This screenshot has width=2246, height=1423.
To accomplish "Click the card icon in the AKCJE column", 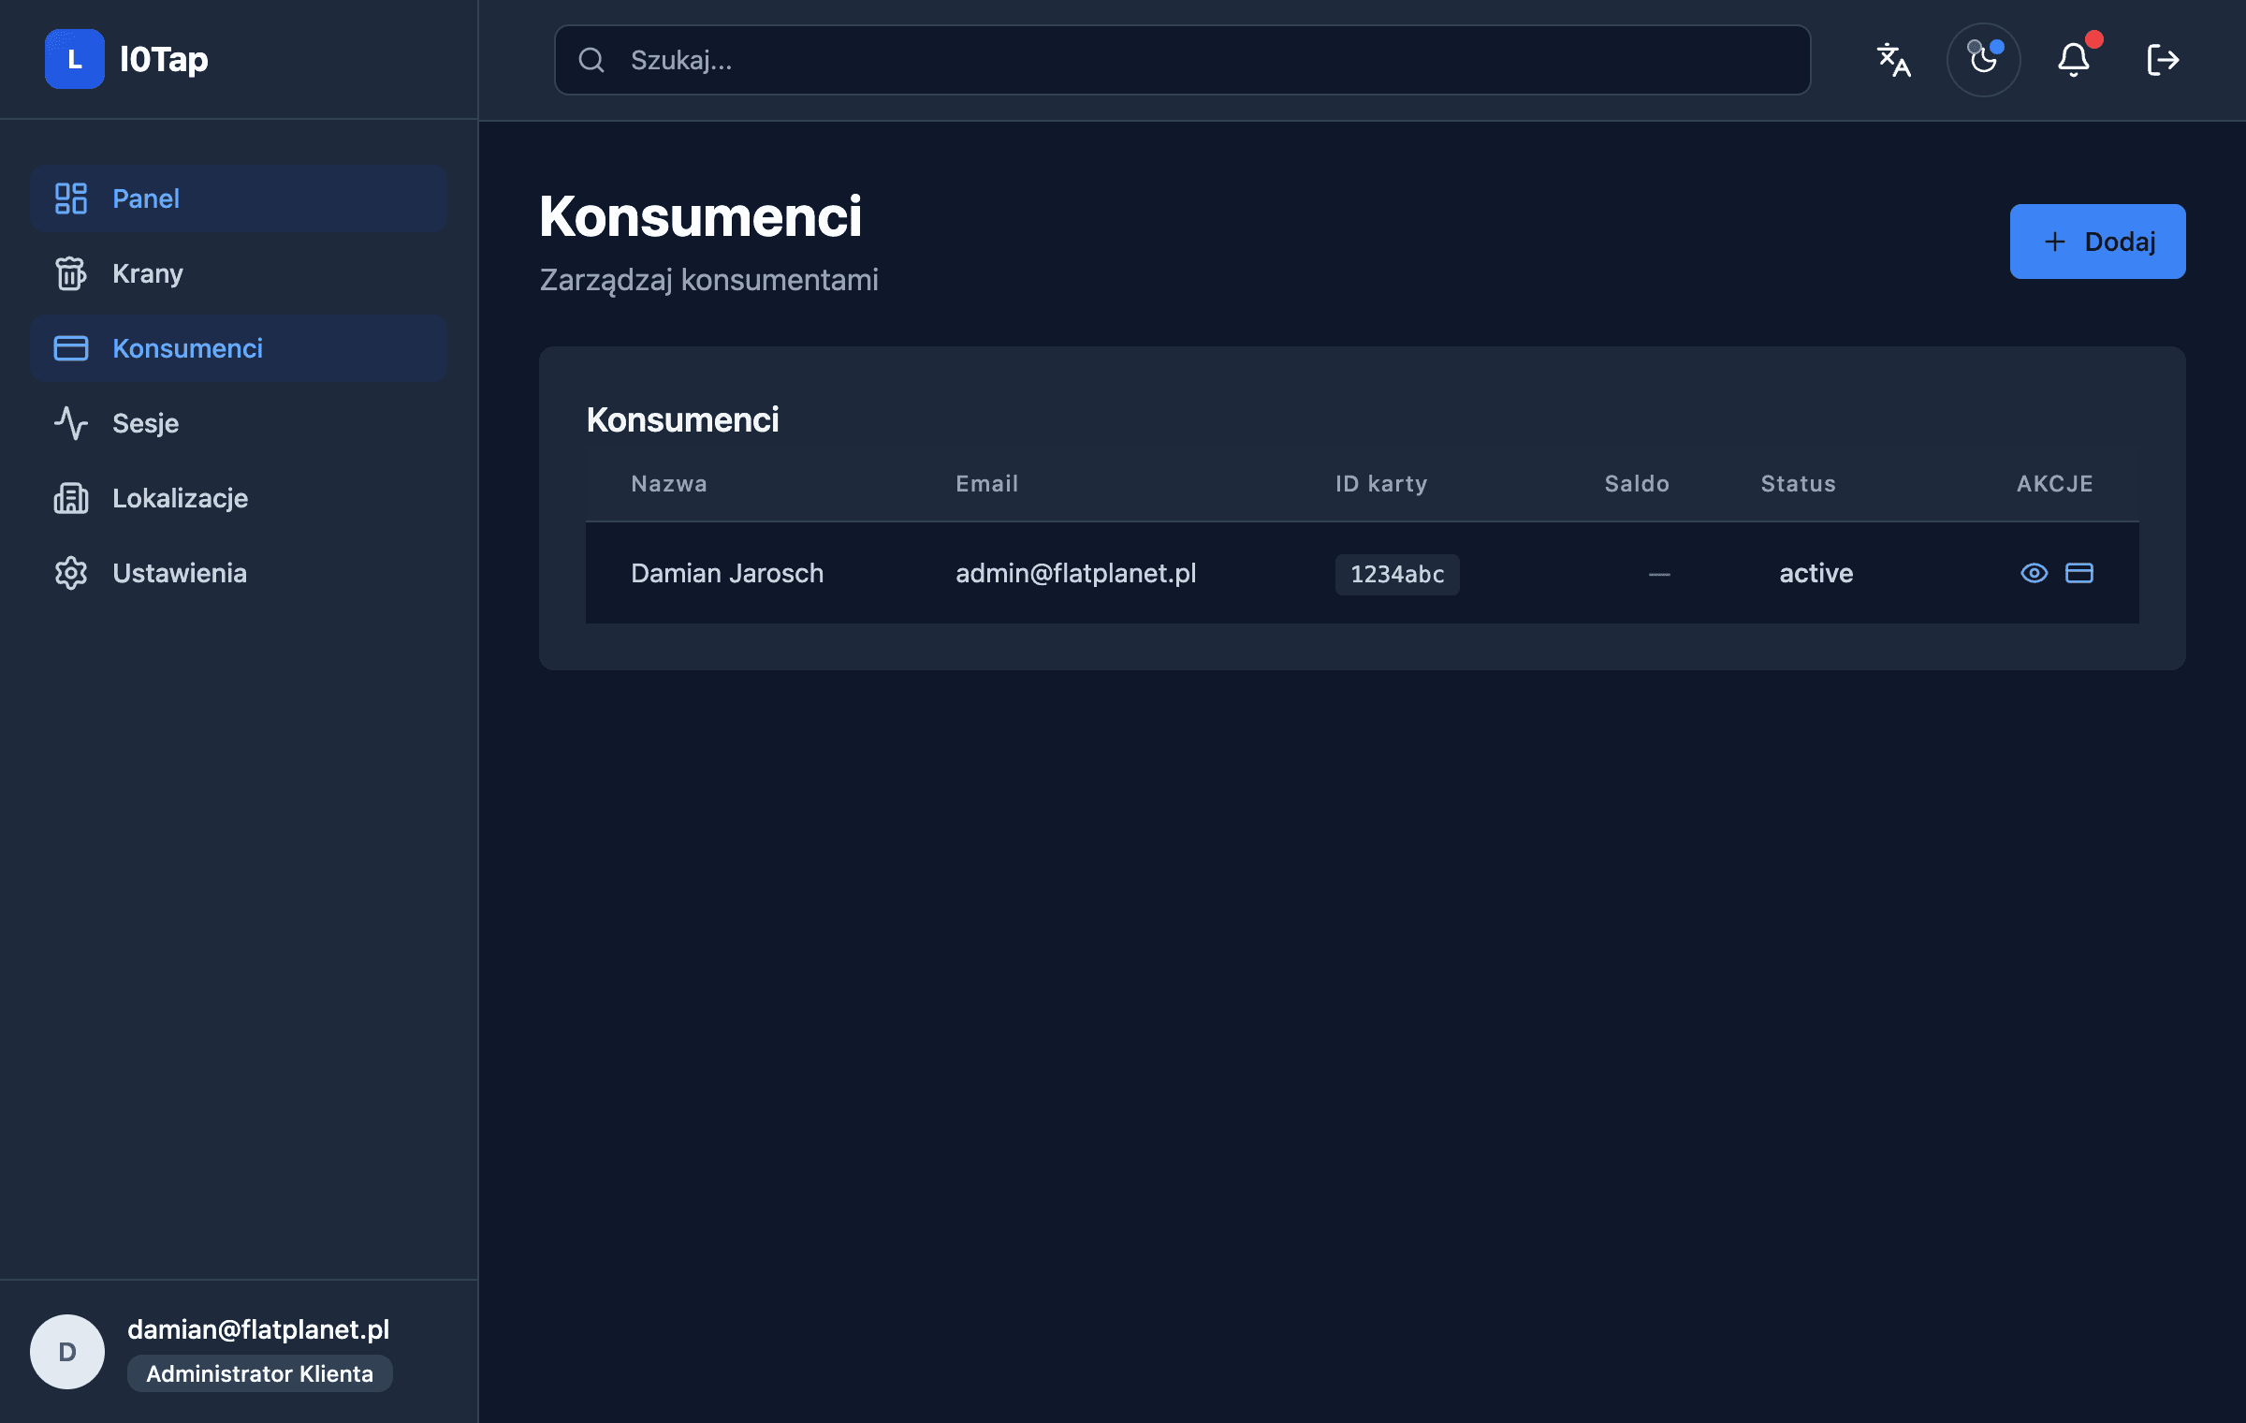I will pos(2078,573).
